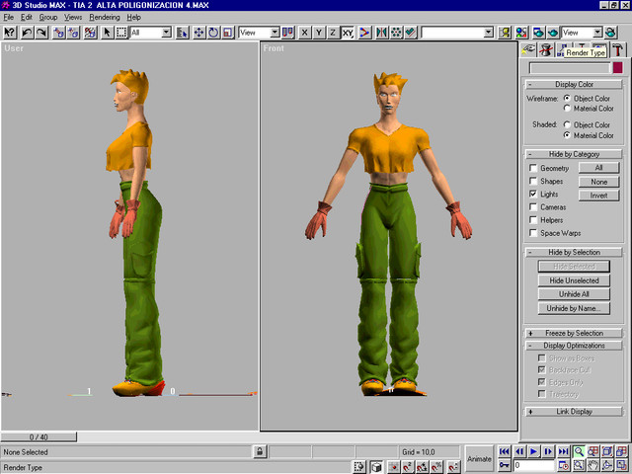Open the Views menu
This screenshot has width=632, height=474.
(73, 17)
